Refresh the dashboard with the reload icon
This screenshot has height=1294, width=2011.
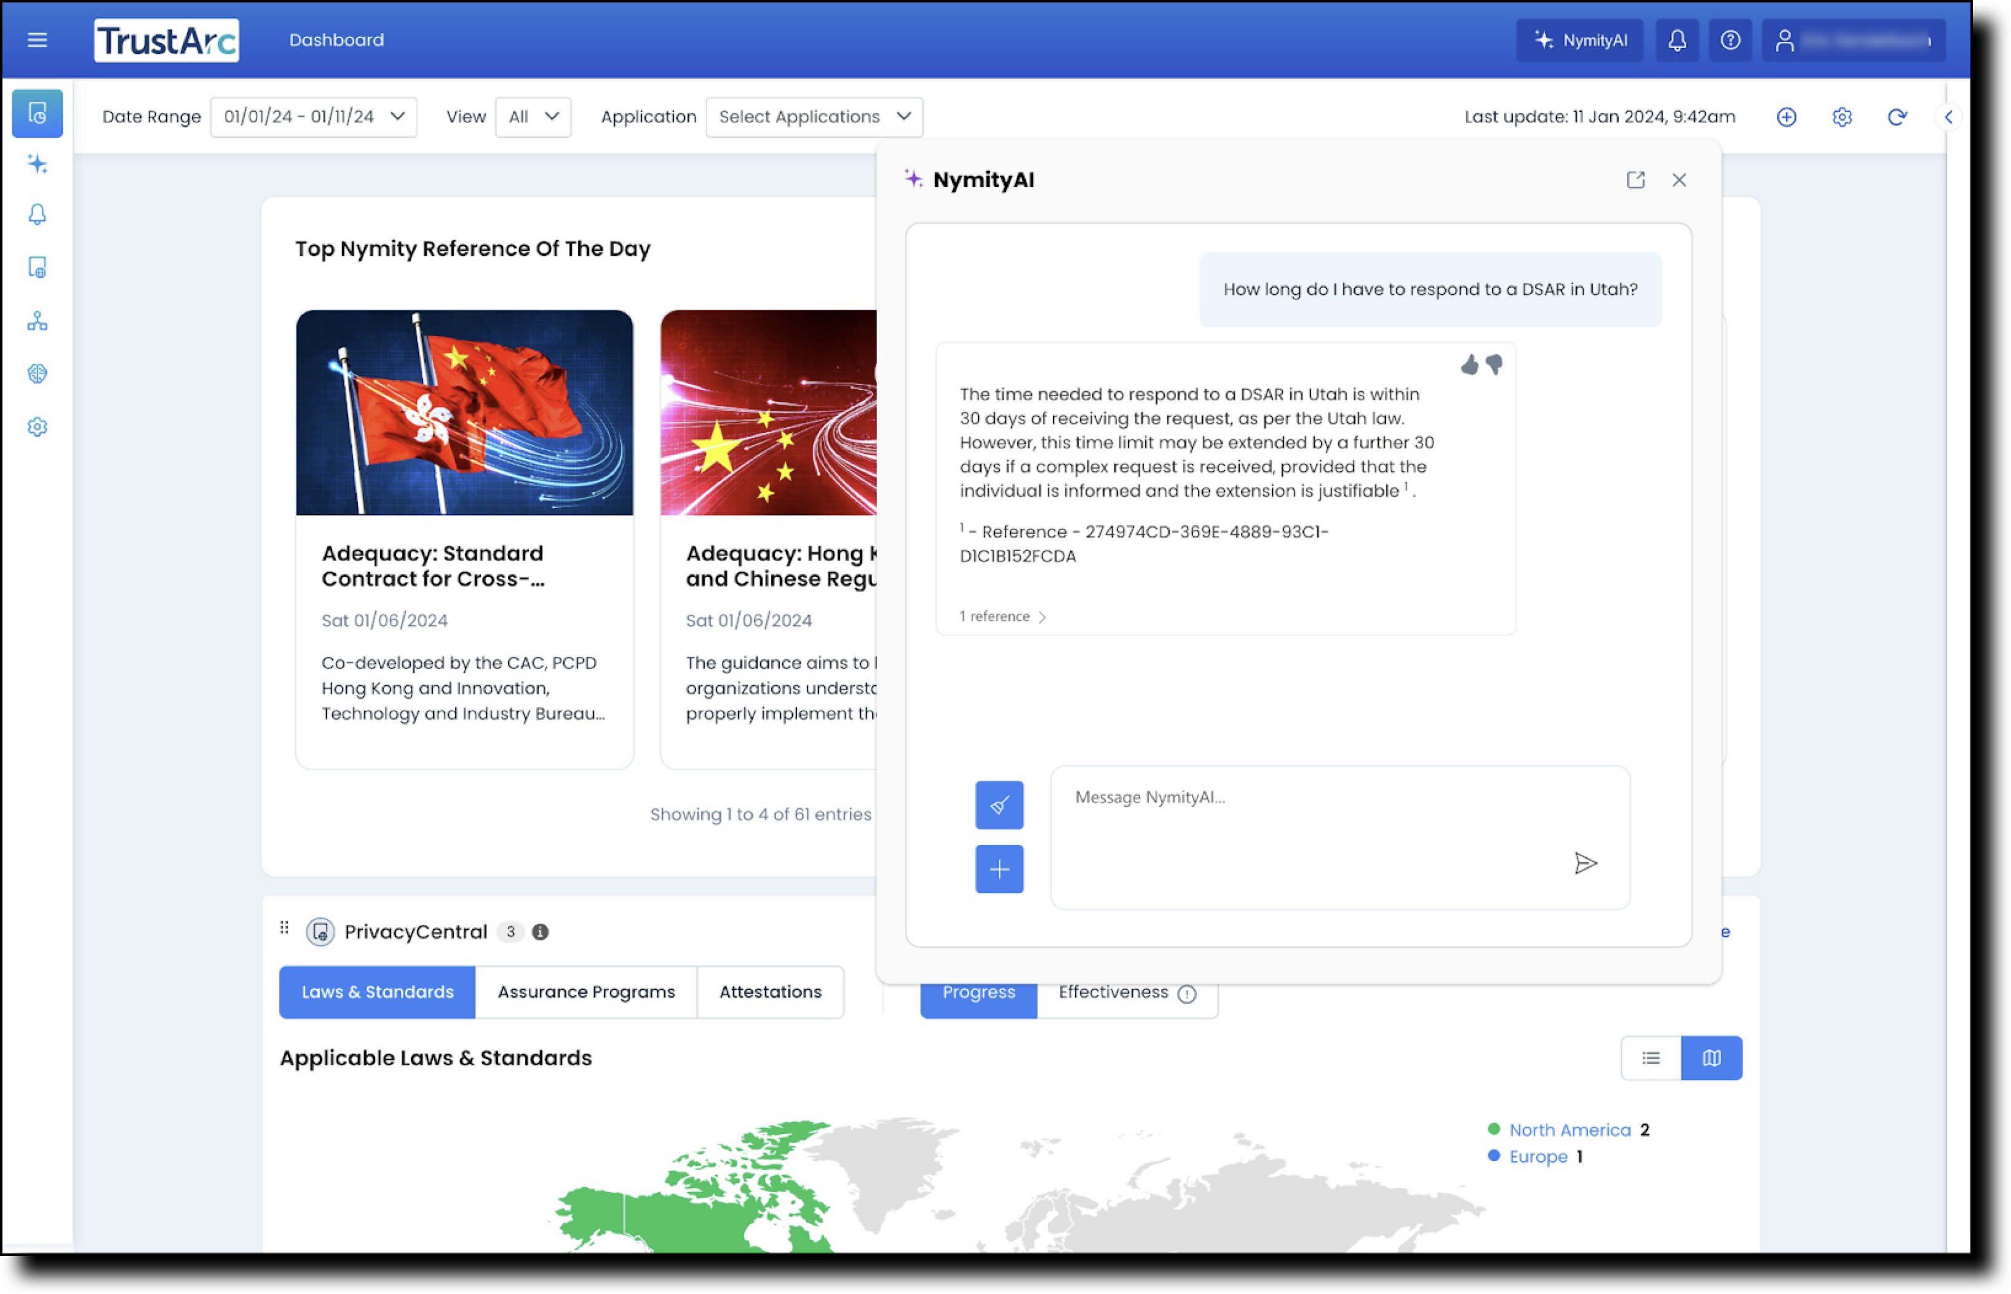coord(1898,117)
